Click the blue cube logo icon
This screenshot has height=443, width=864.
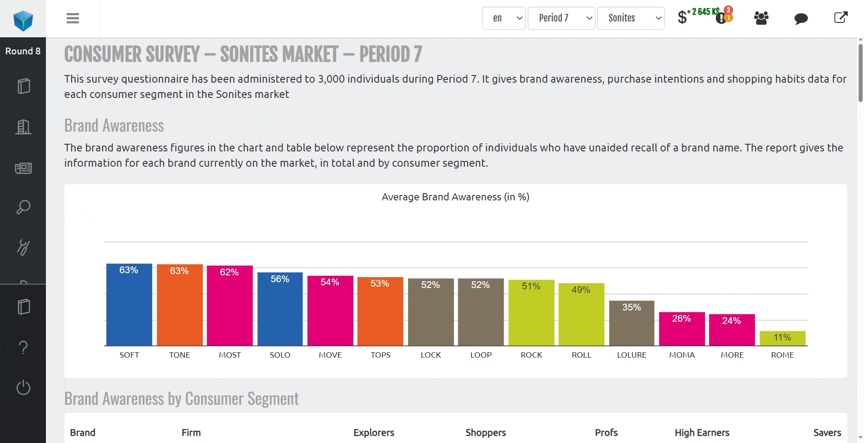pyautogui.click(x=23, y=20)
